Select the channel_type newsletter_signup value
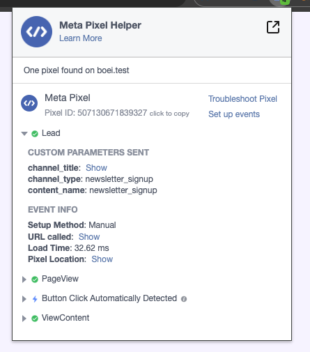Image resolution: width=310 pixels, height=352 pixels. coord(119,179)
